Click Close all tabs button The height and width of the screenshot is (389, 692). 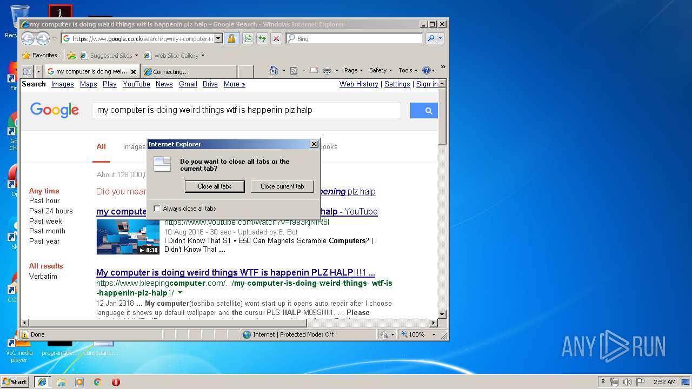tap(215, 186)
